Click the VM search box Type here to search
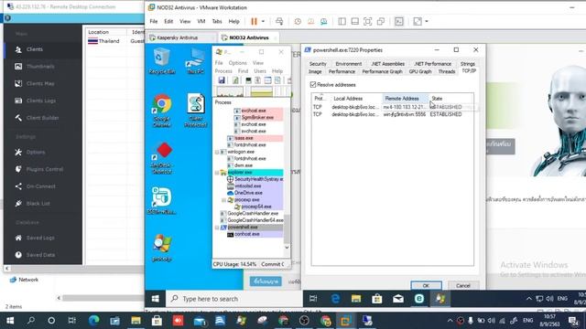 click(x=234, y=299)
